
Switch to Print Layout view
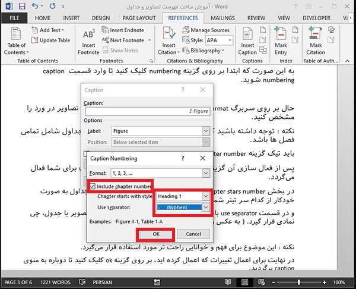point(244,282)
